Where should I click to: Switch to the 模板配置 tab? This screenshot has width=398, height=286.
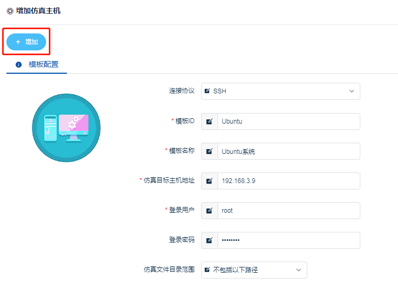click(43, 65)
